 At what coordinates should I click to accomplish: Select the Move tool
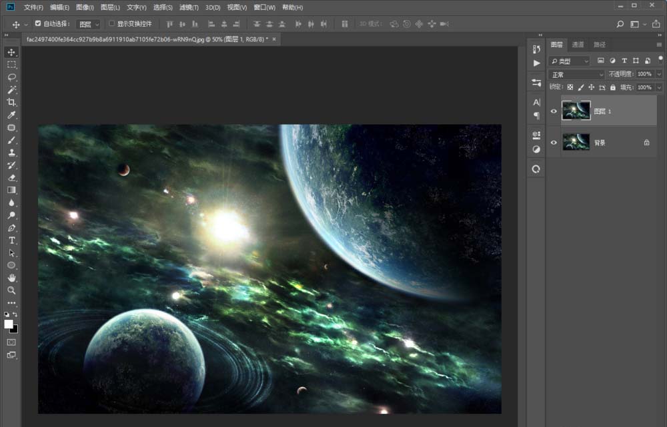pyautogui.click(x=11, y=51)
